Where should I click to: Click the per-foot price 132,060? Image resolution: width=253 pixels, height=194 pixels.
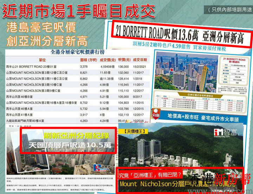(123, 73)
